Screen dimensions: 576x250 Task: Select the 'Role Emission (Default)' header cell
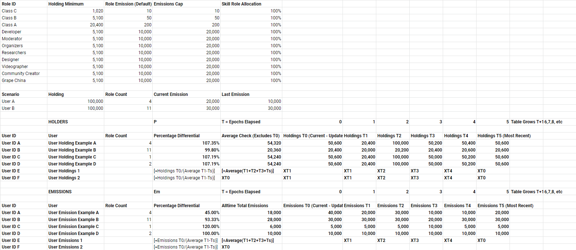[128, 4]
